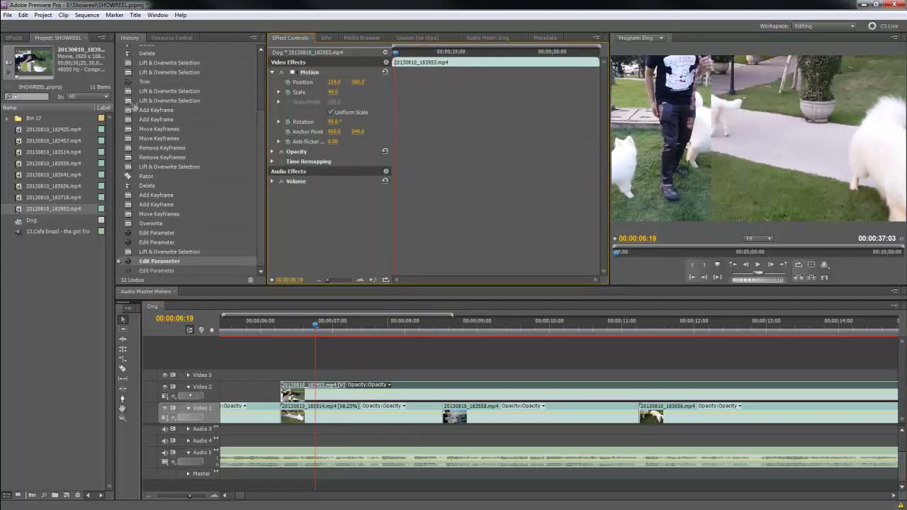Viewport: 907px width, 510px height.
Task: Click Set In Point in Program monitor
Action: click(692, 264)
